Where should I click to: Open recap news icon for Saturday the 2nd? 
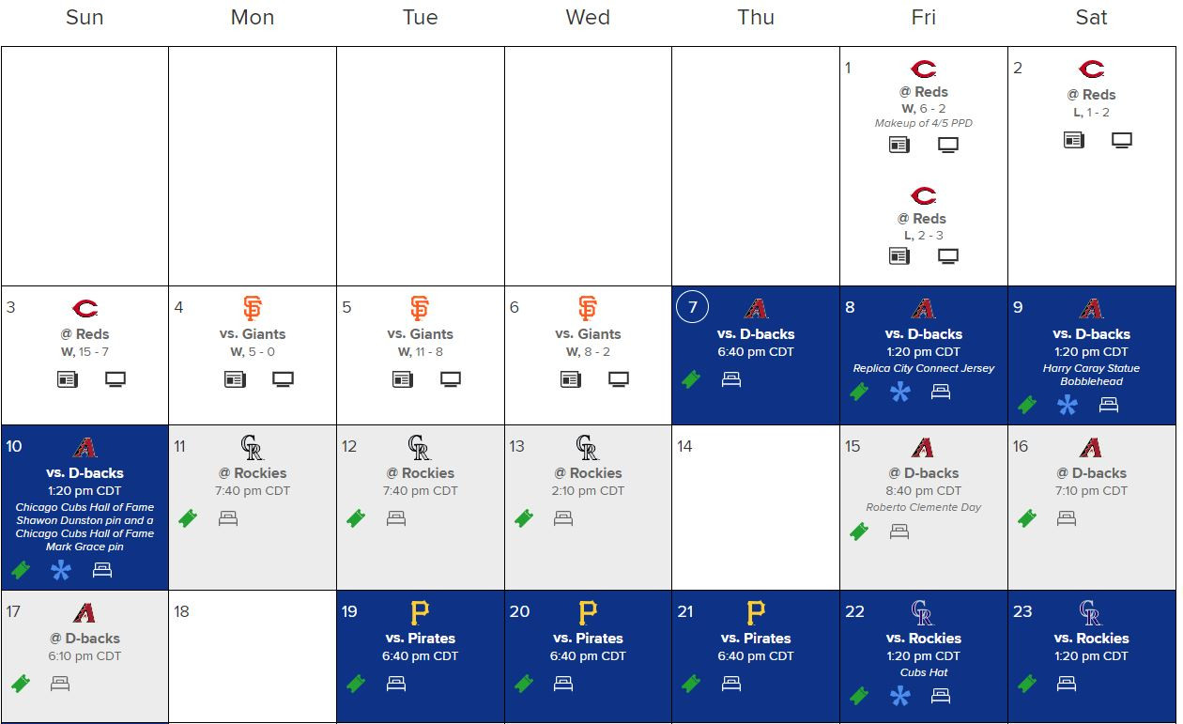pos(1074,140)
